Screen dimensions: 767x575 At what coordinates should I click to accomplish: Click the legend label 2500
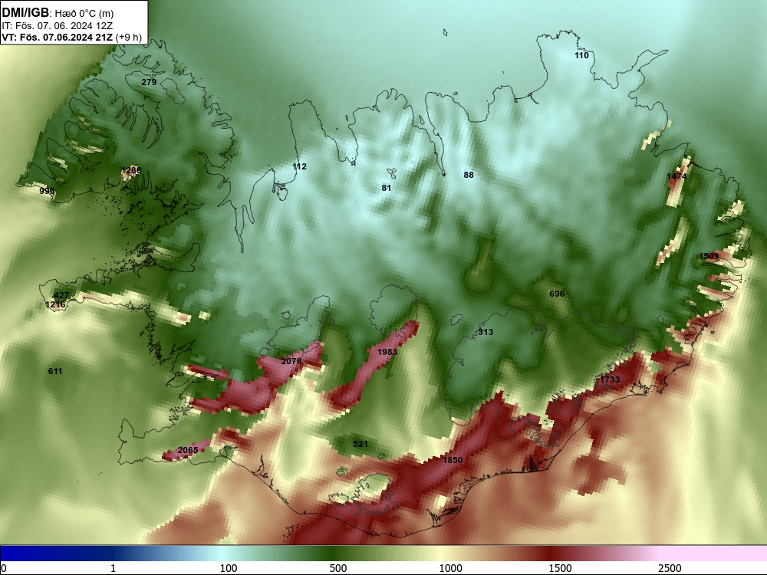pos(670,568)
